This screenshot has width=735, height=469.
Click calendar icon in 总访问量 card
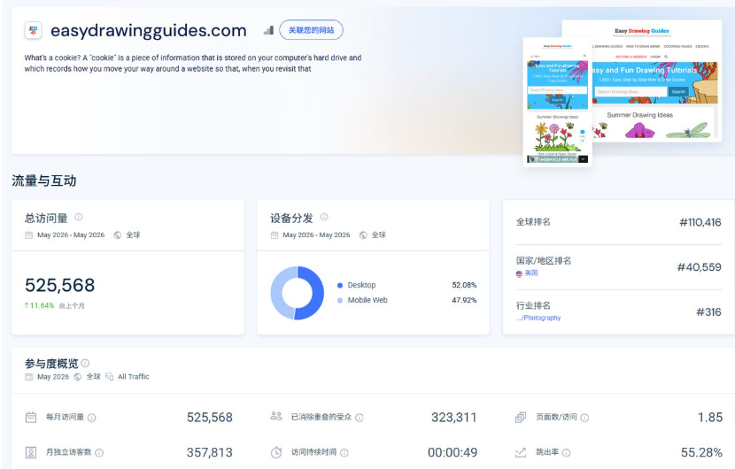pyautogui.click(x=29, y=234)
